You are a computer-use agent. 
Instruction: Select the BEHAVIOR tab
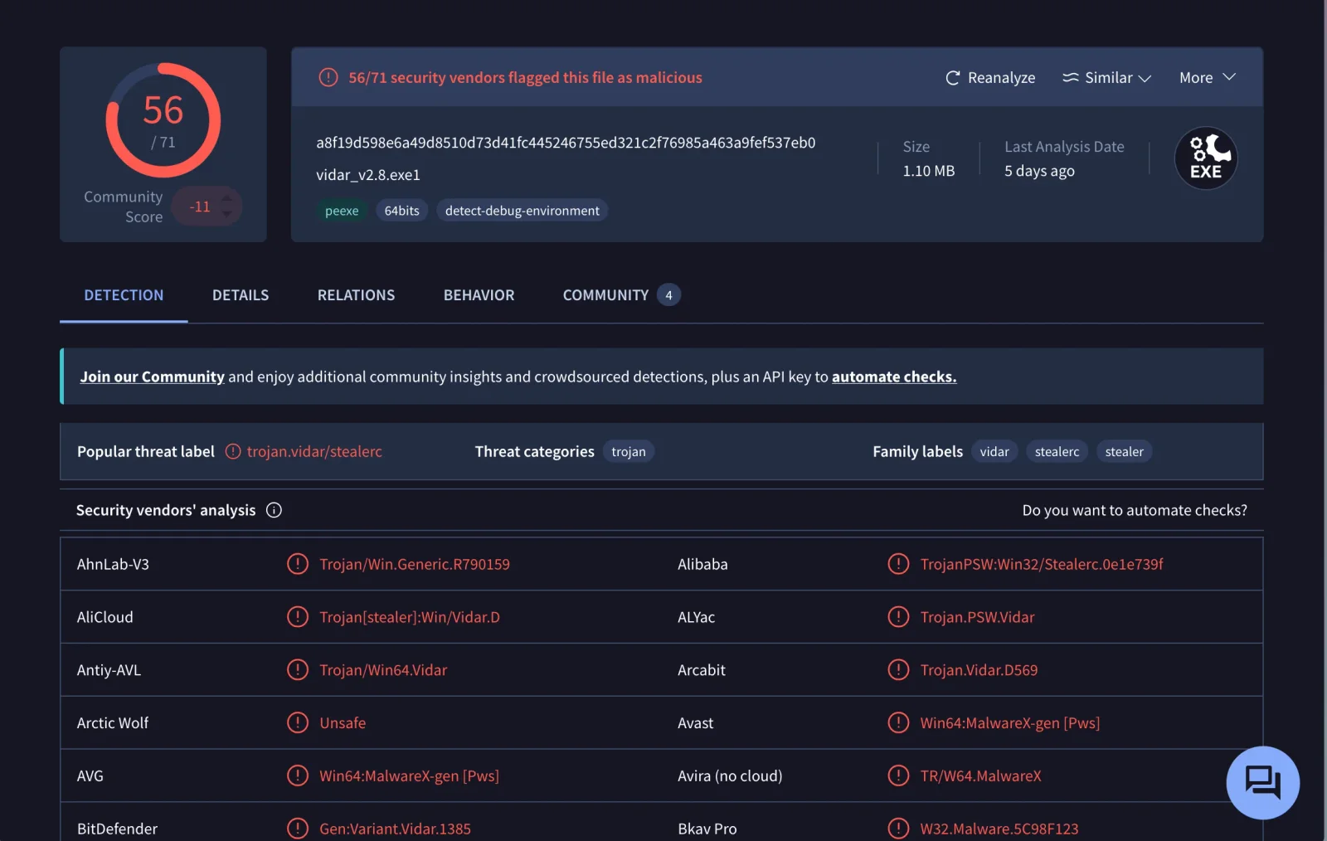pos(479,295)
